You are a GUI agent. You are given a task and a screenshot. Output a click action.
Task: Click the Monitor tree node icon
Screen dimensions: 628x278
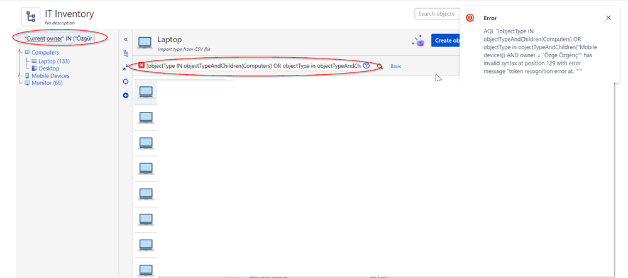[x=27, y=83]
